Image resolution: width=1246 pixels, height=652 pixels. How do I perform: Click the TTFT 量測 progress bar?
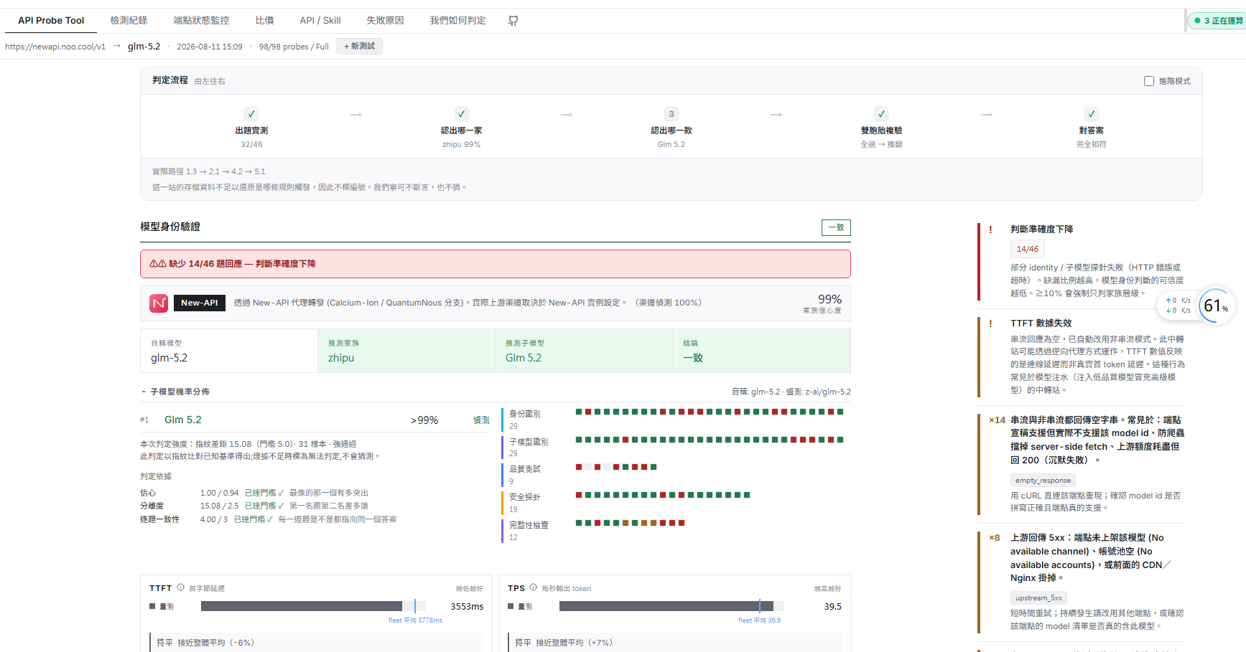point(313,607)
